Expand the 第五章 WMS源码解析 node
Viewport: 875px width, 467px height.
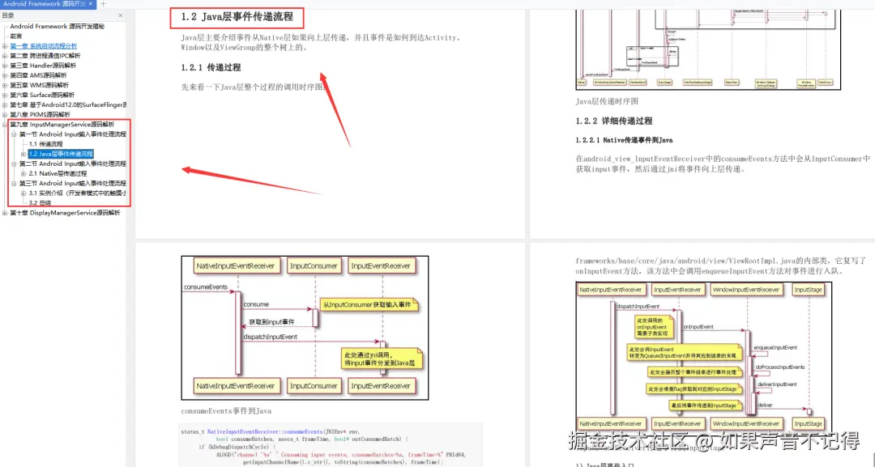point(5,85)
